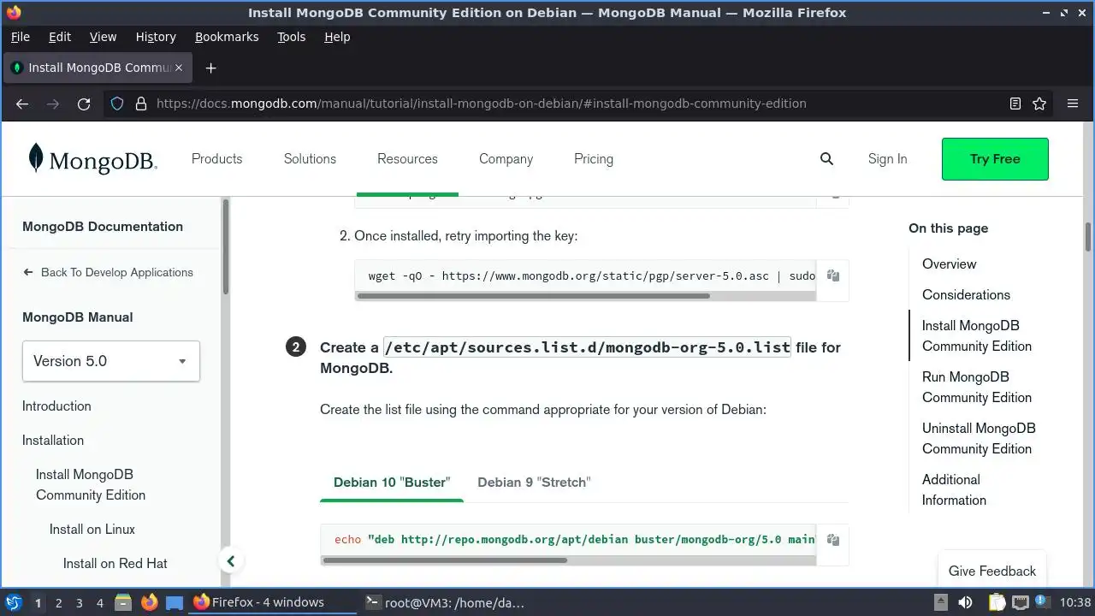Open Install on Red Hat sidebar item
The height and width of the screenshot is (616, 1095).
(x=115, y=564)
